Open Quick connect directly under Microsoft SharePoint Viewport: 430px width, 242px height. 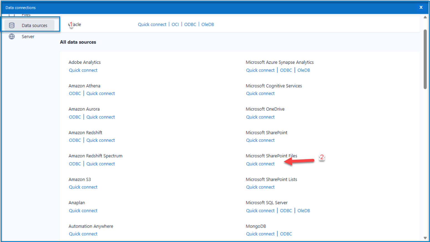260,140
